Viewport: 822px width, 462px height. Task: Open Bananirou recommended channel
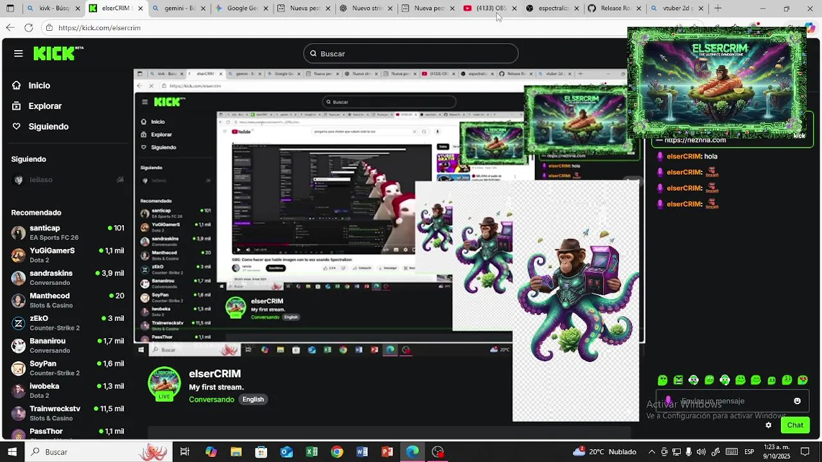pyautogui.click(x=67, y=345)
